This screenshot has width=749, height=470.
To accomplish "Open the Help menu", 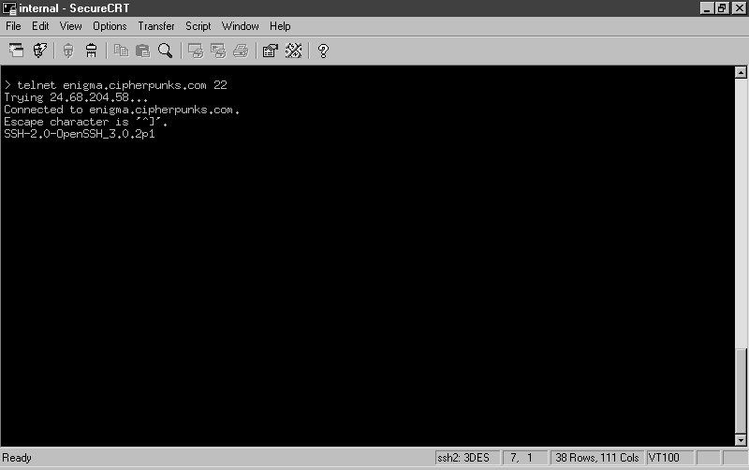I will [280, 26].
